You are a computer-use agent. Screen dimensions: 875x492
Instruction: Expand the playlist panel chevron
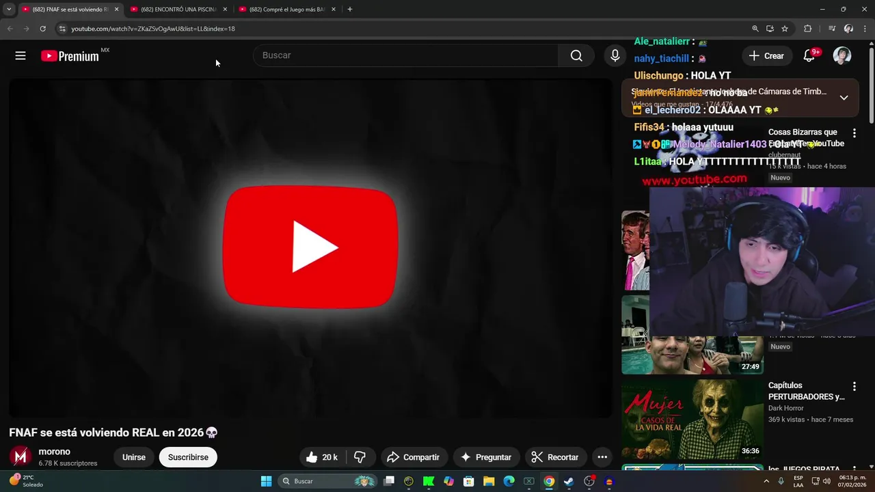click(844, 98)
